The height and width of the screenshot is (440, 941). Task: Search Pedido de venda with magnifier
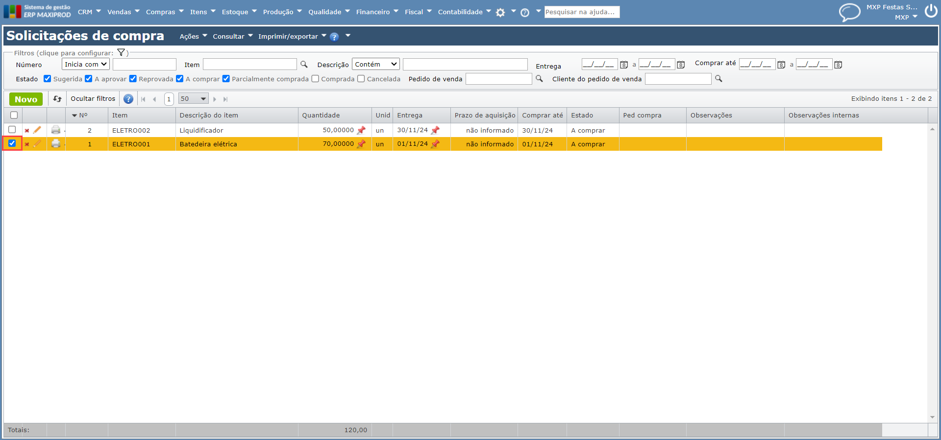(539, 78)
